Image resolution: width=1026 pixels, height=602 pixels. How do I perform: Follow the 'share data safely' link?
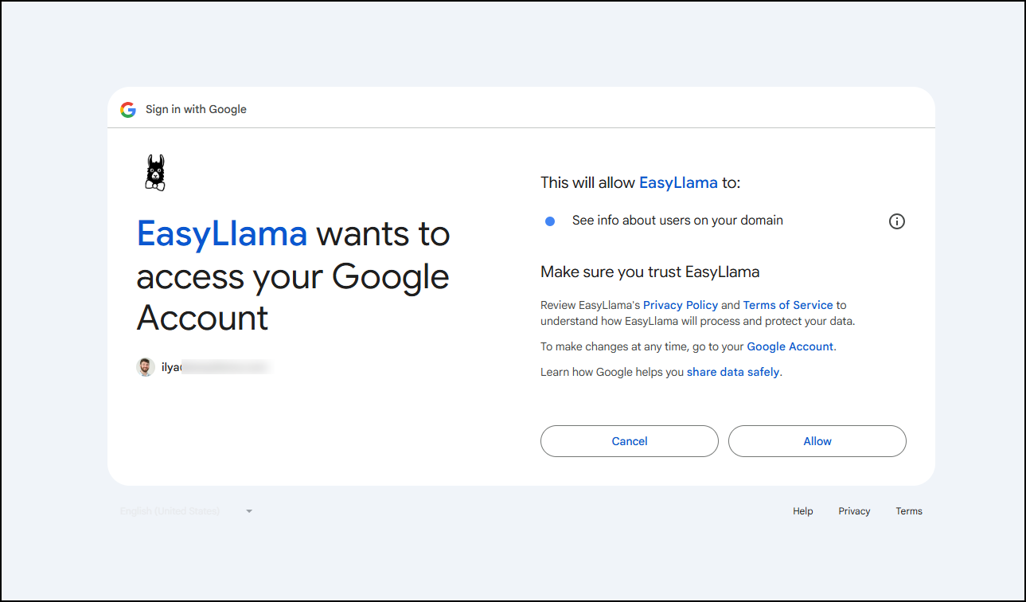[732, 372]
